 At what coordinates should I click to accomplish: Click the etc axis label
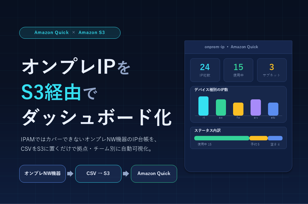[x=273, y=118]
